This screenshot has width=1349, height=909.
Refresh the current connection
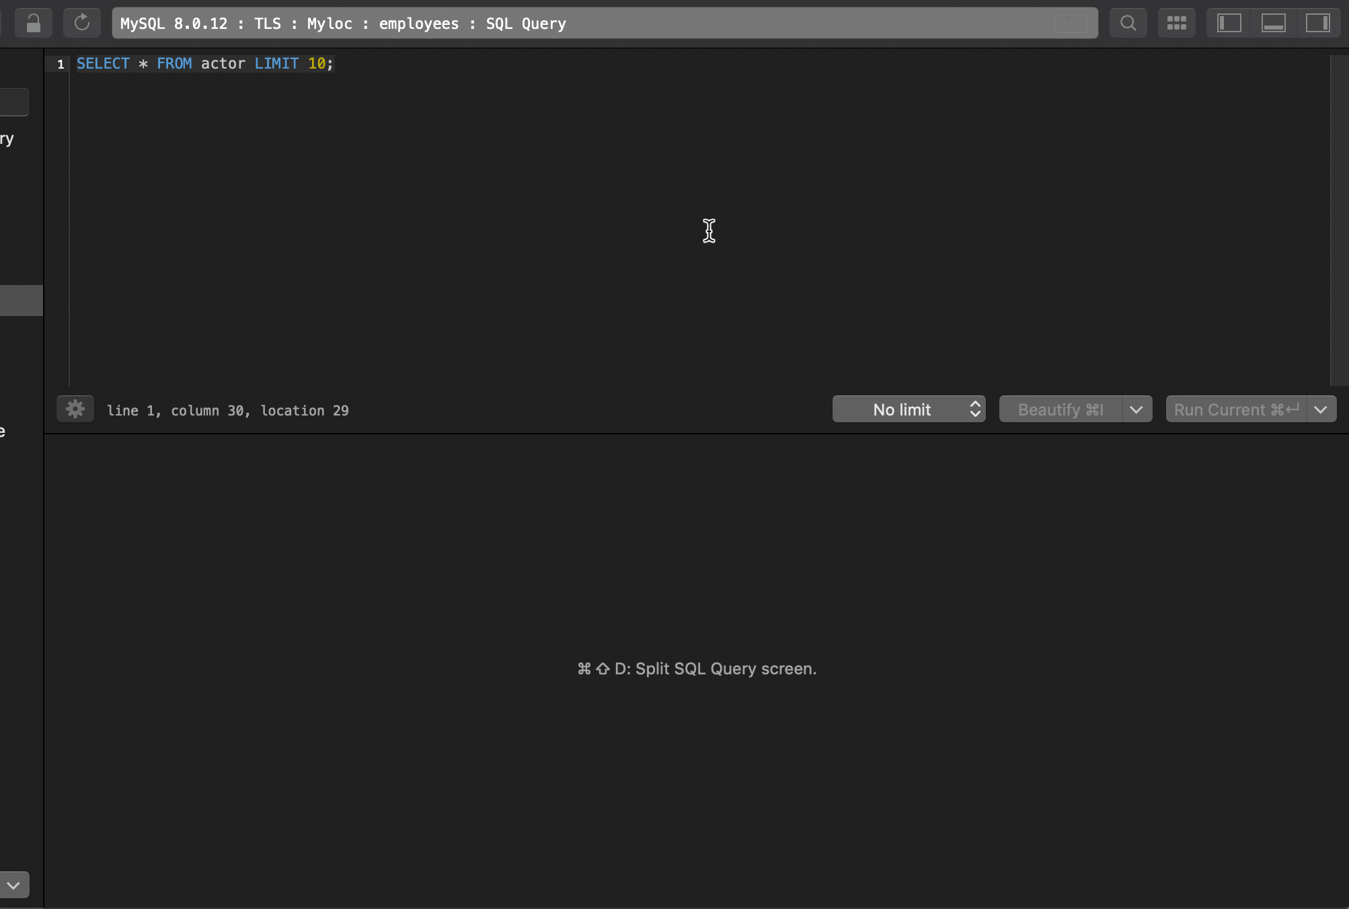[x=82, y=22]
